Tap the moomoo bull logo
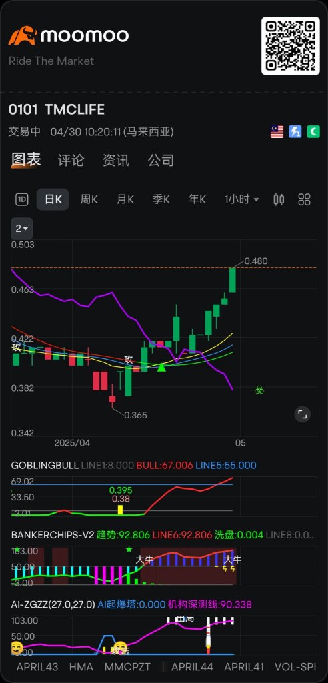Screen dimensions: 328x683 23,36
